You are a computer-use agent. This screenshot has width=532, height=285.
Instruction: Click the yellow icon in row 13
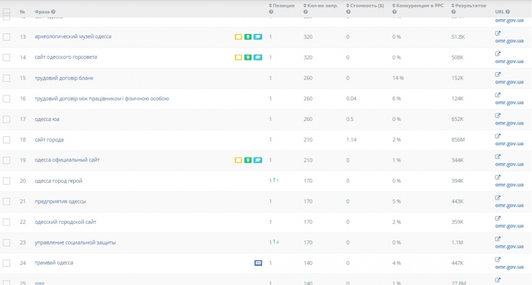click(x=238, y=37)
